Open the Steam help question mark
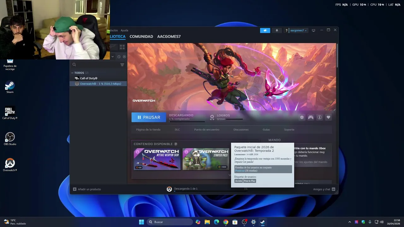This screenshot has height=227, width=404. [x=287, y=30]
